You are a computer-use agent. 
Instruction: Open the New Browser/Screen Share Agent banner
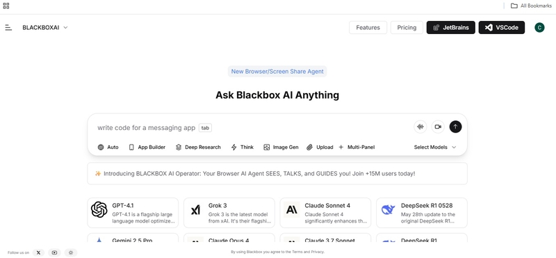[277, 72]
